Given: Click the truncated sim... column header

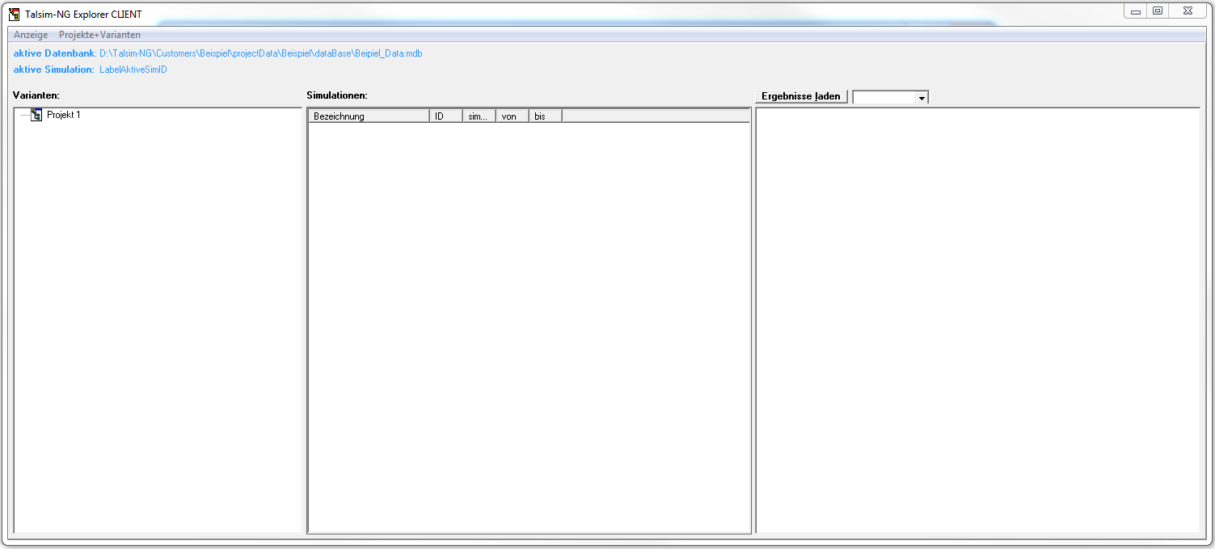Looking at the screenshot, I should click(x=479, y=116).
